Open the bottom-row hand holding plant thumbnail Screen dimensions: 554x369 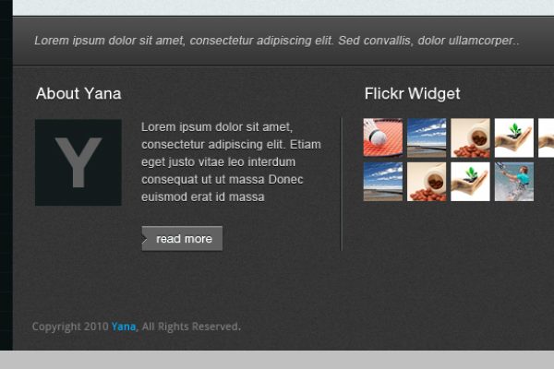coord(471,182)
